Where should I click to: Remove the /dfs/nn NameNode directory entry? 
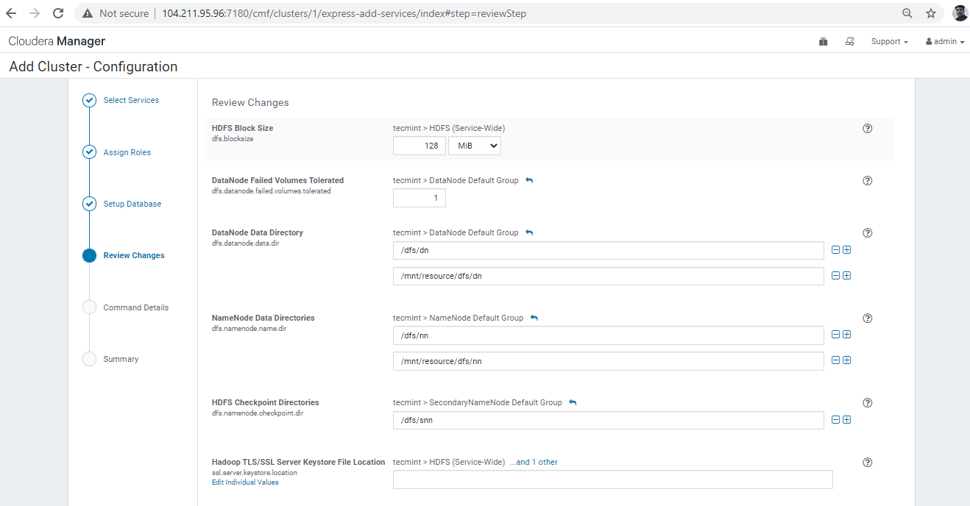tap(835, 335)
